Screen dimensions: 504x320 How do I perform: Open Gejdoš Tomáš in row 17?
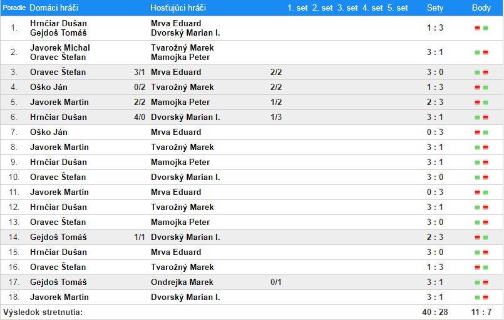pos(58,282)
